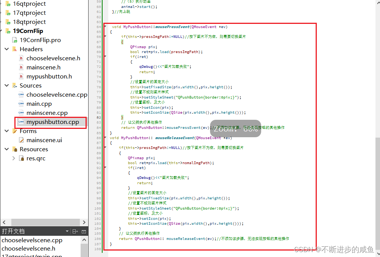Screen dimensions: 380x257
Task: Fold the if(!ret) block at line 92
Action: pyautogui.click(x=105, y=167)
